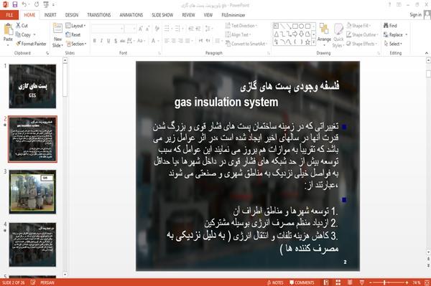Open the Layout dropdown

[75, 26]
